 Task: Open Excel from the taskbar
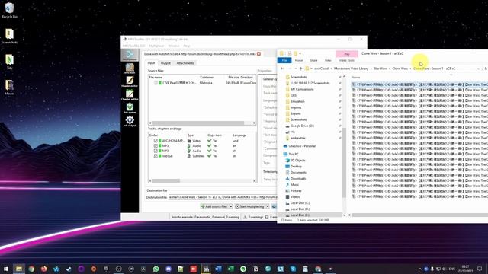(x=230, y=269)
